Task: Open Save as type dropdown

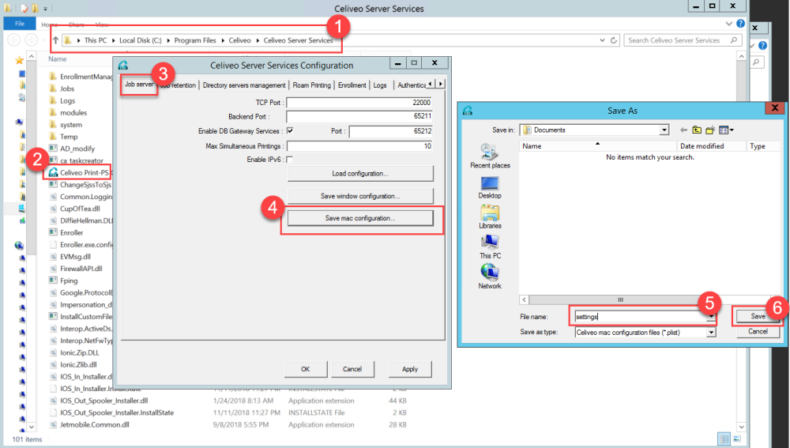Action: coord(711,332)
